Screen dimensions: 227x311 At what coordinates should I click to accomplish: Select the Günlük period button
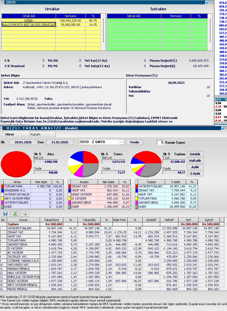tap(195, 154)
